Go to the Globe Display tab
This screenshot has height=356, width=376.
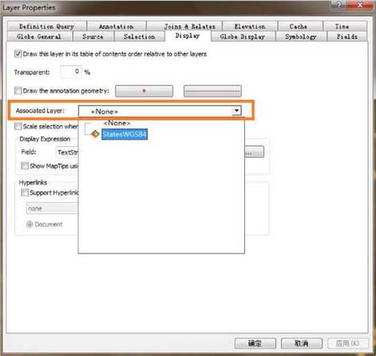point(243,36)
